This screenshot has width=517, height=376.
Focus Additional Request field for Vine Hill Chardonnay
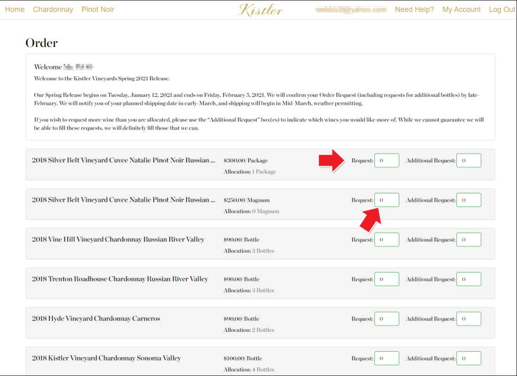click(x=468, y=240)
